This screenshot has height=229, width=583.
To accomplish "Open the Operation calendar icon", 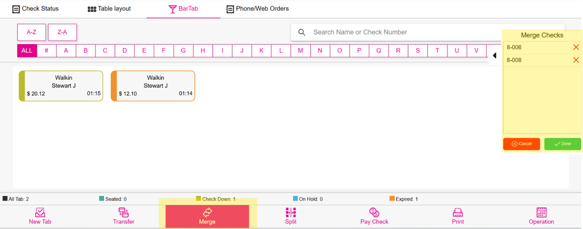I will pyautogui.click(x=541, y=212).
